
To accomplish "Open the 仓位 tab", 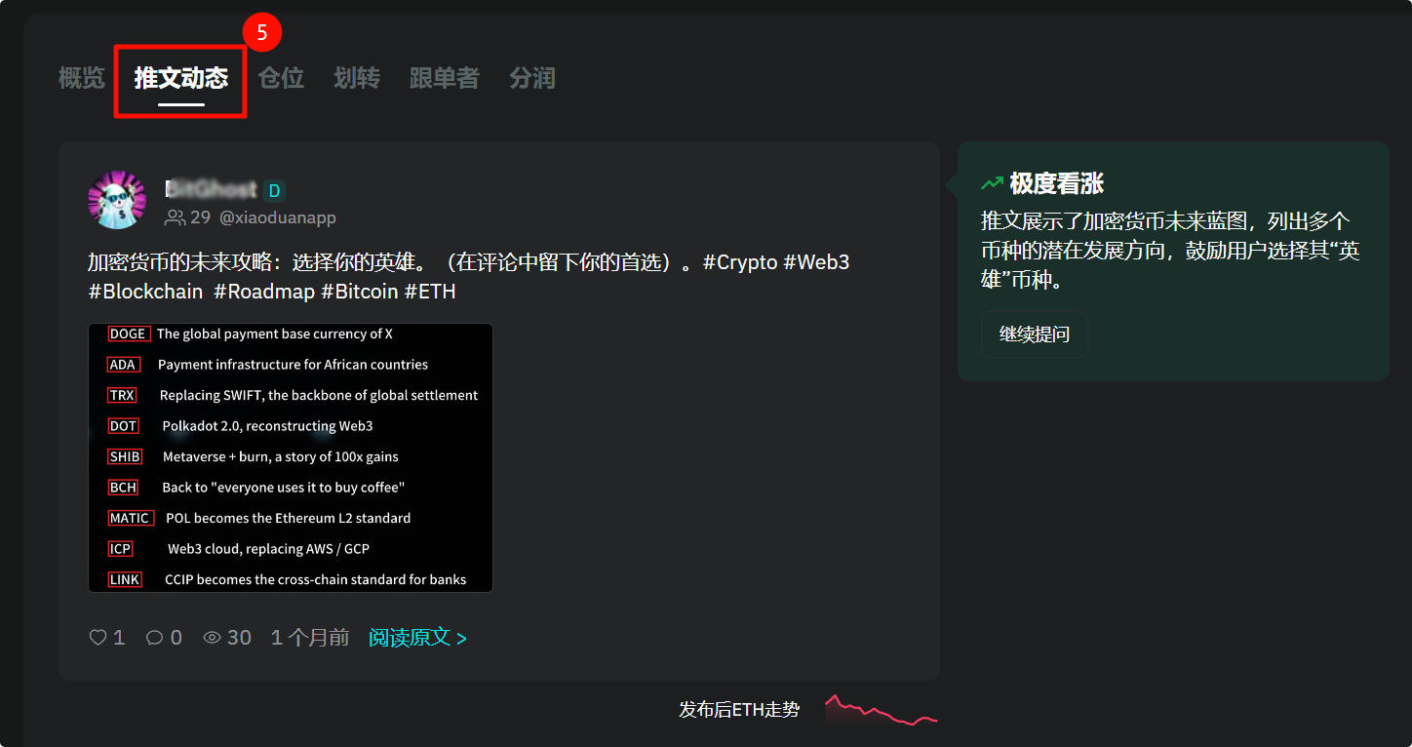I will [x=281, y=78].
